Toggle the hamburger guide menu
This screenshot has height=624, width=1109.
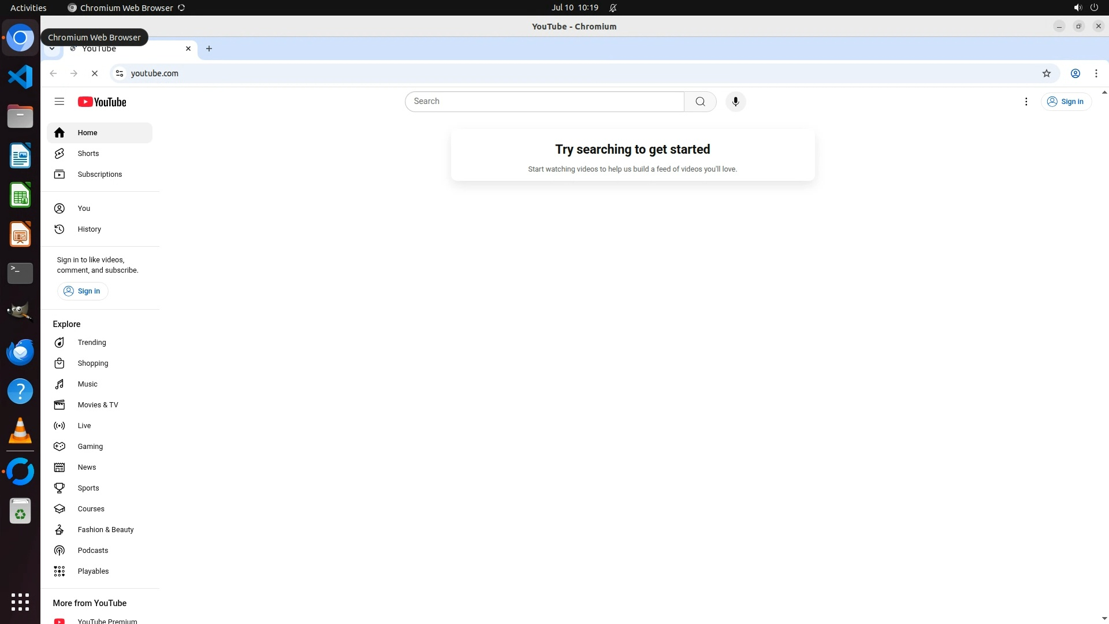(59, 102)
